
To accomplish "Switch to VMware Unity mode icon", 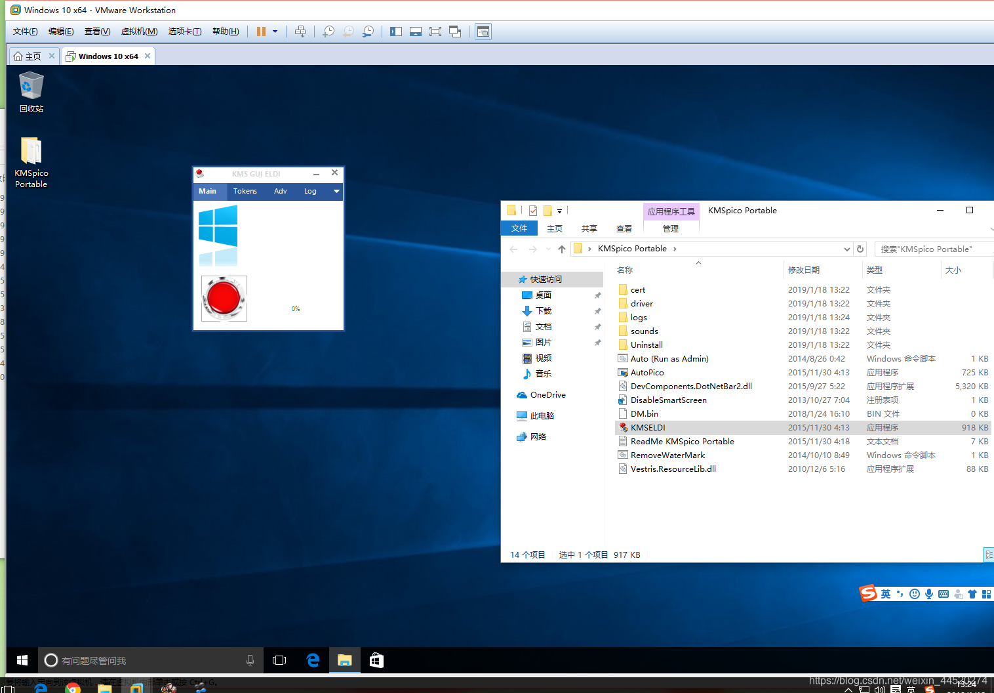I will (x=455, y=31).
